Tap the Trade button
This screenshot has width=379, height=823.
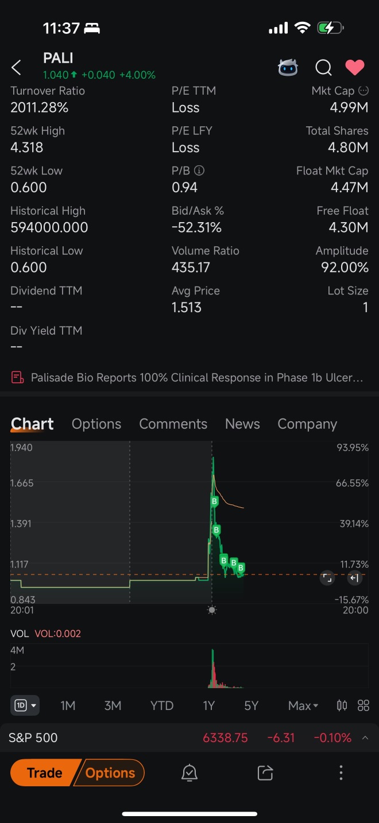pos(44,772)
